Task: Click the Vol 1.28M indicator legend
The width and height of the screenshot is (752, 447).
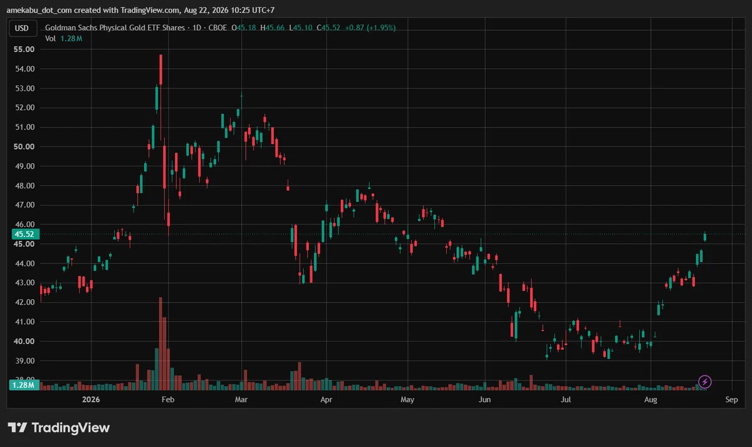Action: point(64,38)
